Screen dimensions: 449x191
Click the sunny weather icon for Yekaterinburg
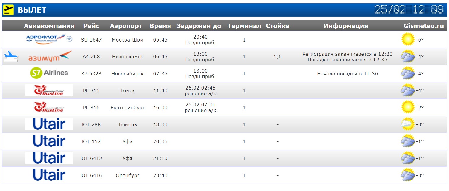408,107
